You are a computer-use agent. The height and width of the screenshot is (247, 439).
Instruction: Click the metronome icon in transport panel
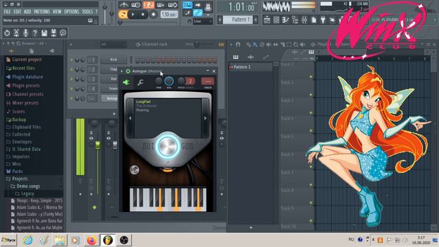[x=123, y=5]
